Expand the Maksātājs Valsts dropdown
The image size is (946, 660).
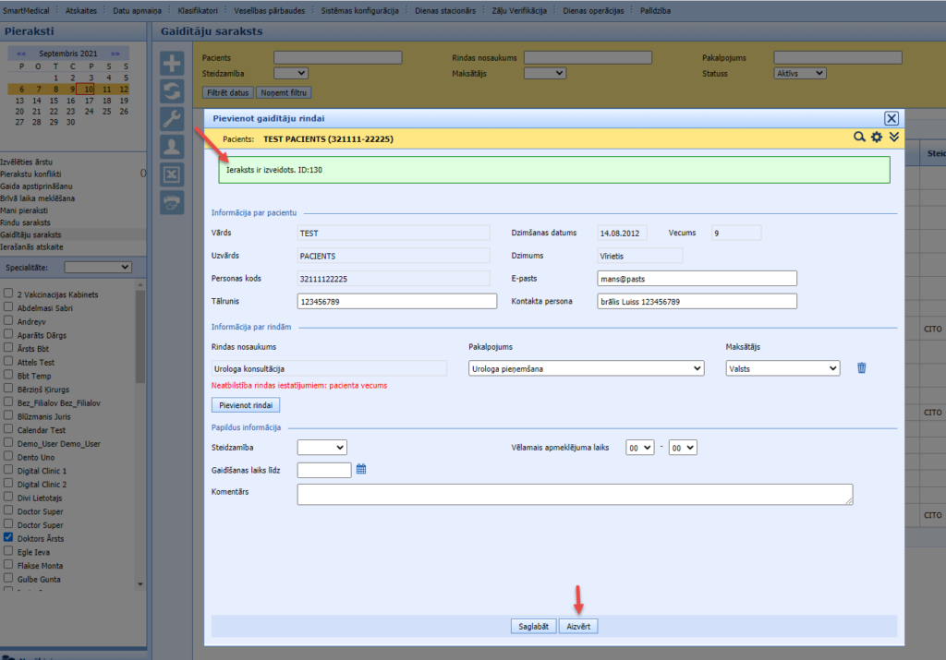782,368
